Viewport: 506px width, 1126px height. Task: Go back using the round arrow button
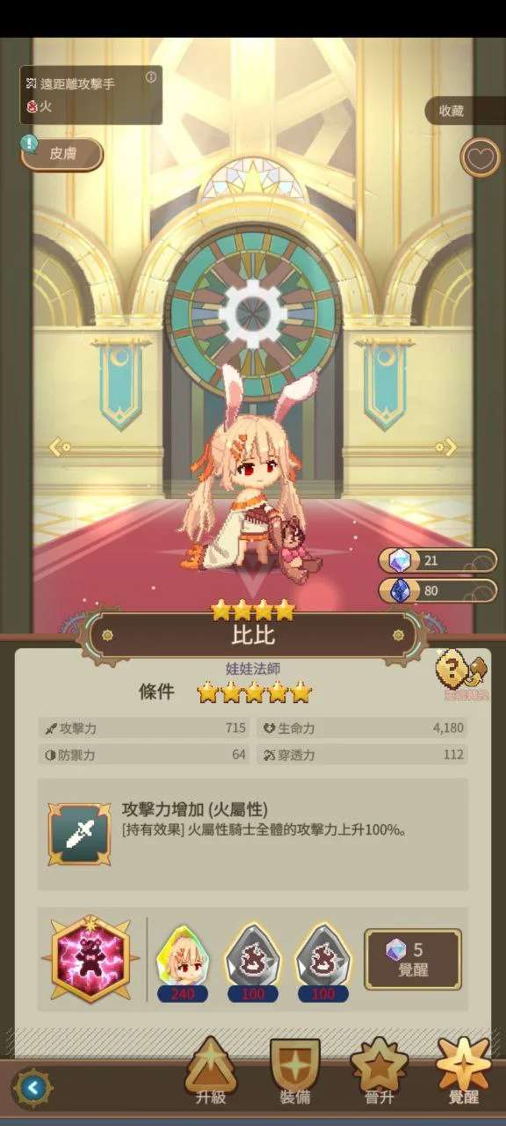pyautogui.click(x=33, y=1088)
